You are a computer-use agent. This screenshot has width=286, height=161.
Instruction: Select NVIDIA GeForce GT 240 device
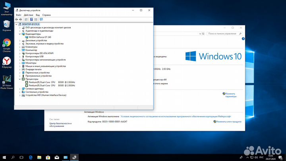click(40, 37)
